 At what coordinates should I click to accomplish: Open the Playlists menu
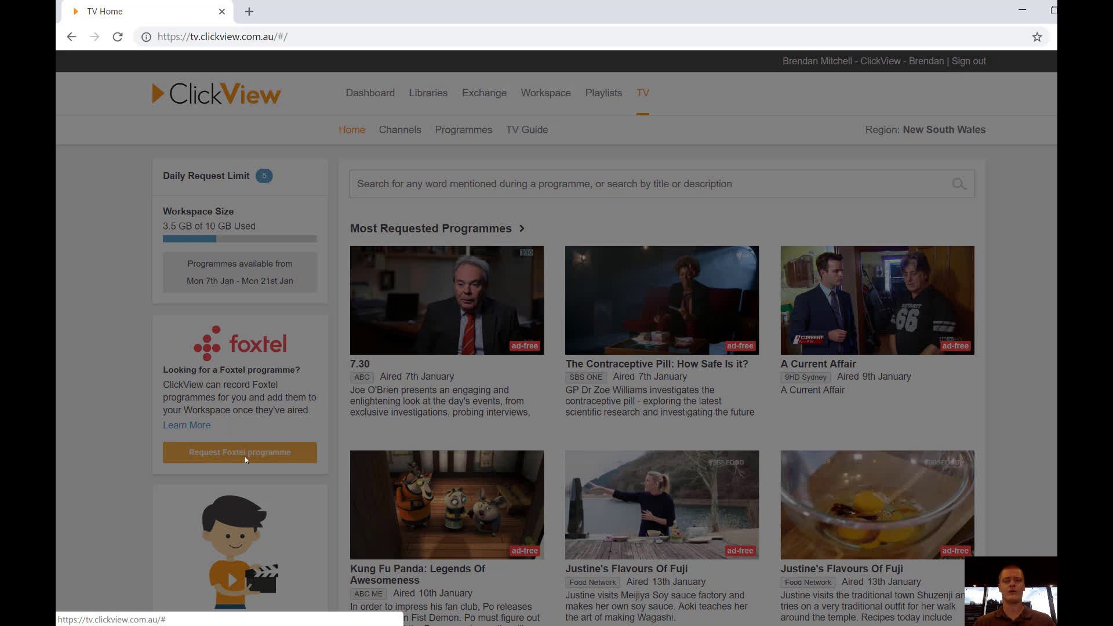tap(603, 93)
